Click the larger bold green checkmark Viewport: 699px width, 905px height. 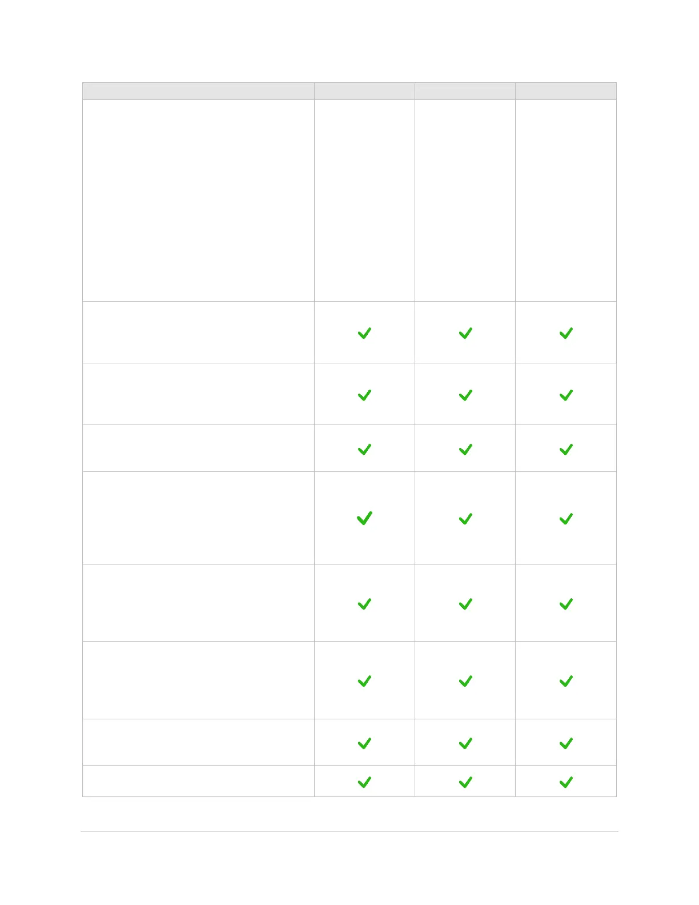pos(364,518)
